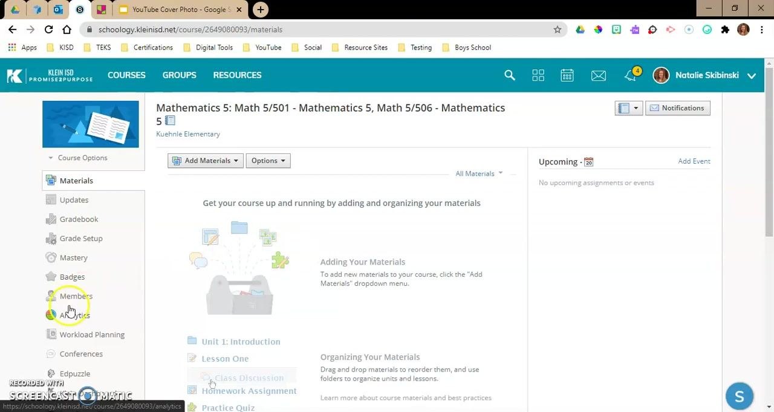The image size is (774, 412).
Task: Open the course view selector dropdown
Action: tap(628, 108)
